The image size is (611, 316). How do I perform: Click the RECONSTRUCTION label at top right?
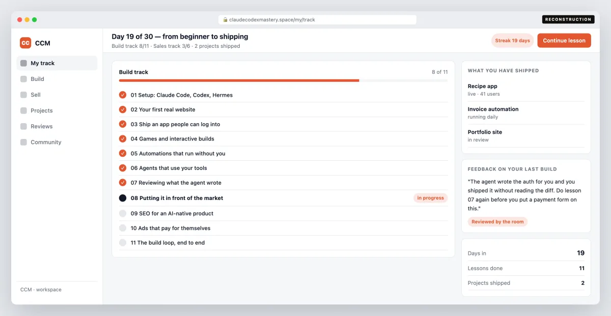(568, 19)
